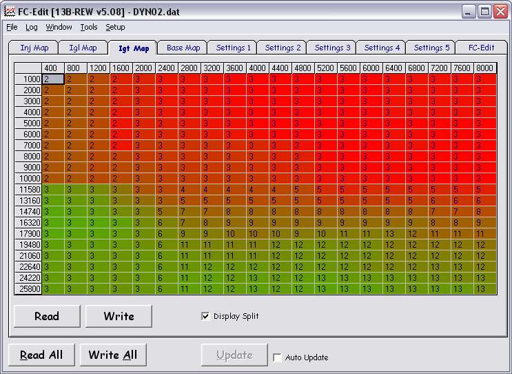
Task: Open the Setup menu
Action: tap(115, 27)
